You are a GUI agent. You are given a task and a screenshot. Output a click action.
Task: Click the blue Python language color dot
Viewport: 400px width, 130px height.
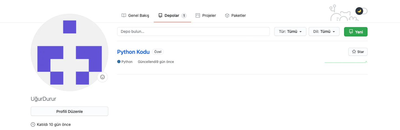point(119,62)
